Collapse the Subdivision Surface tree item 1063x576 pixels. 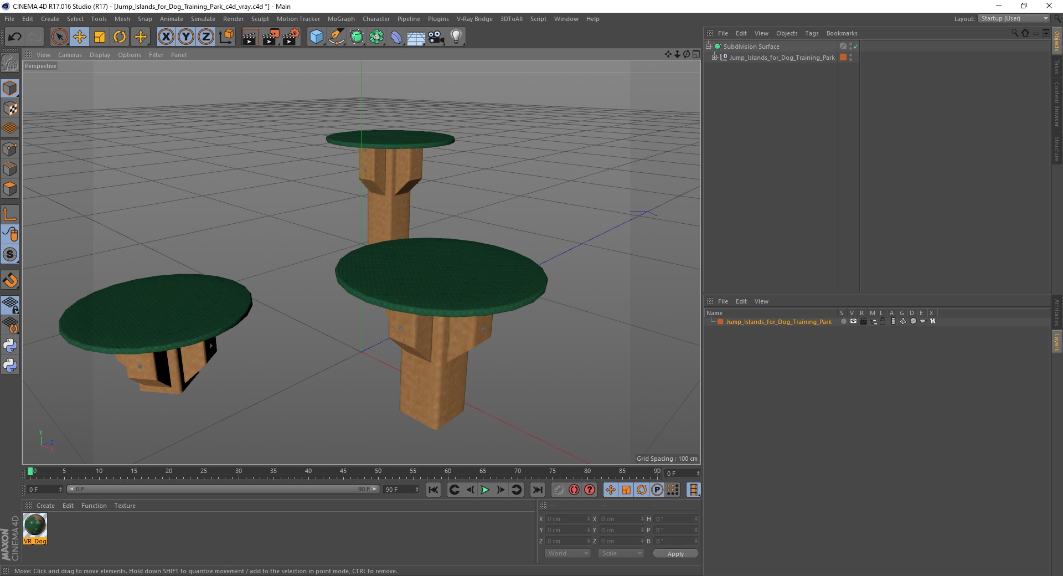(x=708, y=47)
